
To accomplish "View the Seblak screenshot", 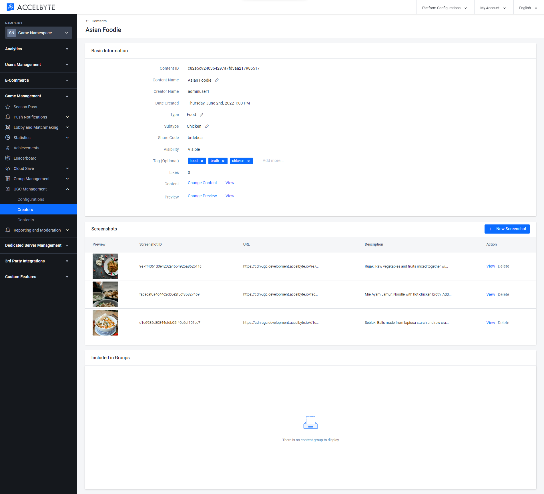I will click(491, 323).
